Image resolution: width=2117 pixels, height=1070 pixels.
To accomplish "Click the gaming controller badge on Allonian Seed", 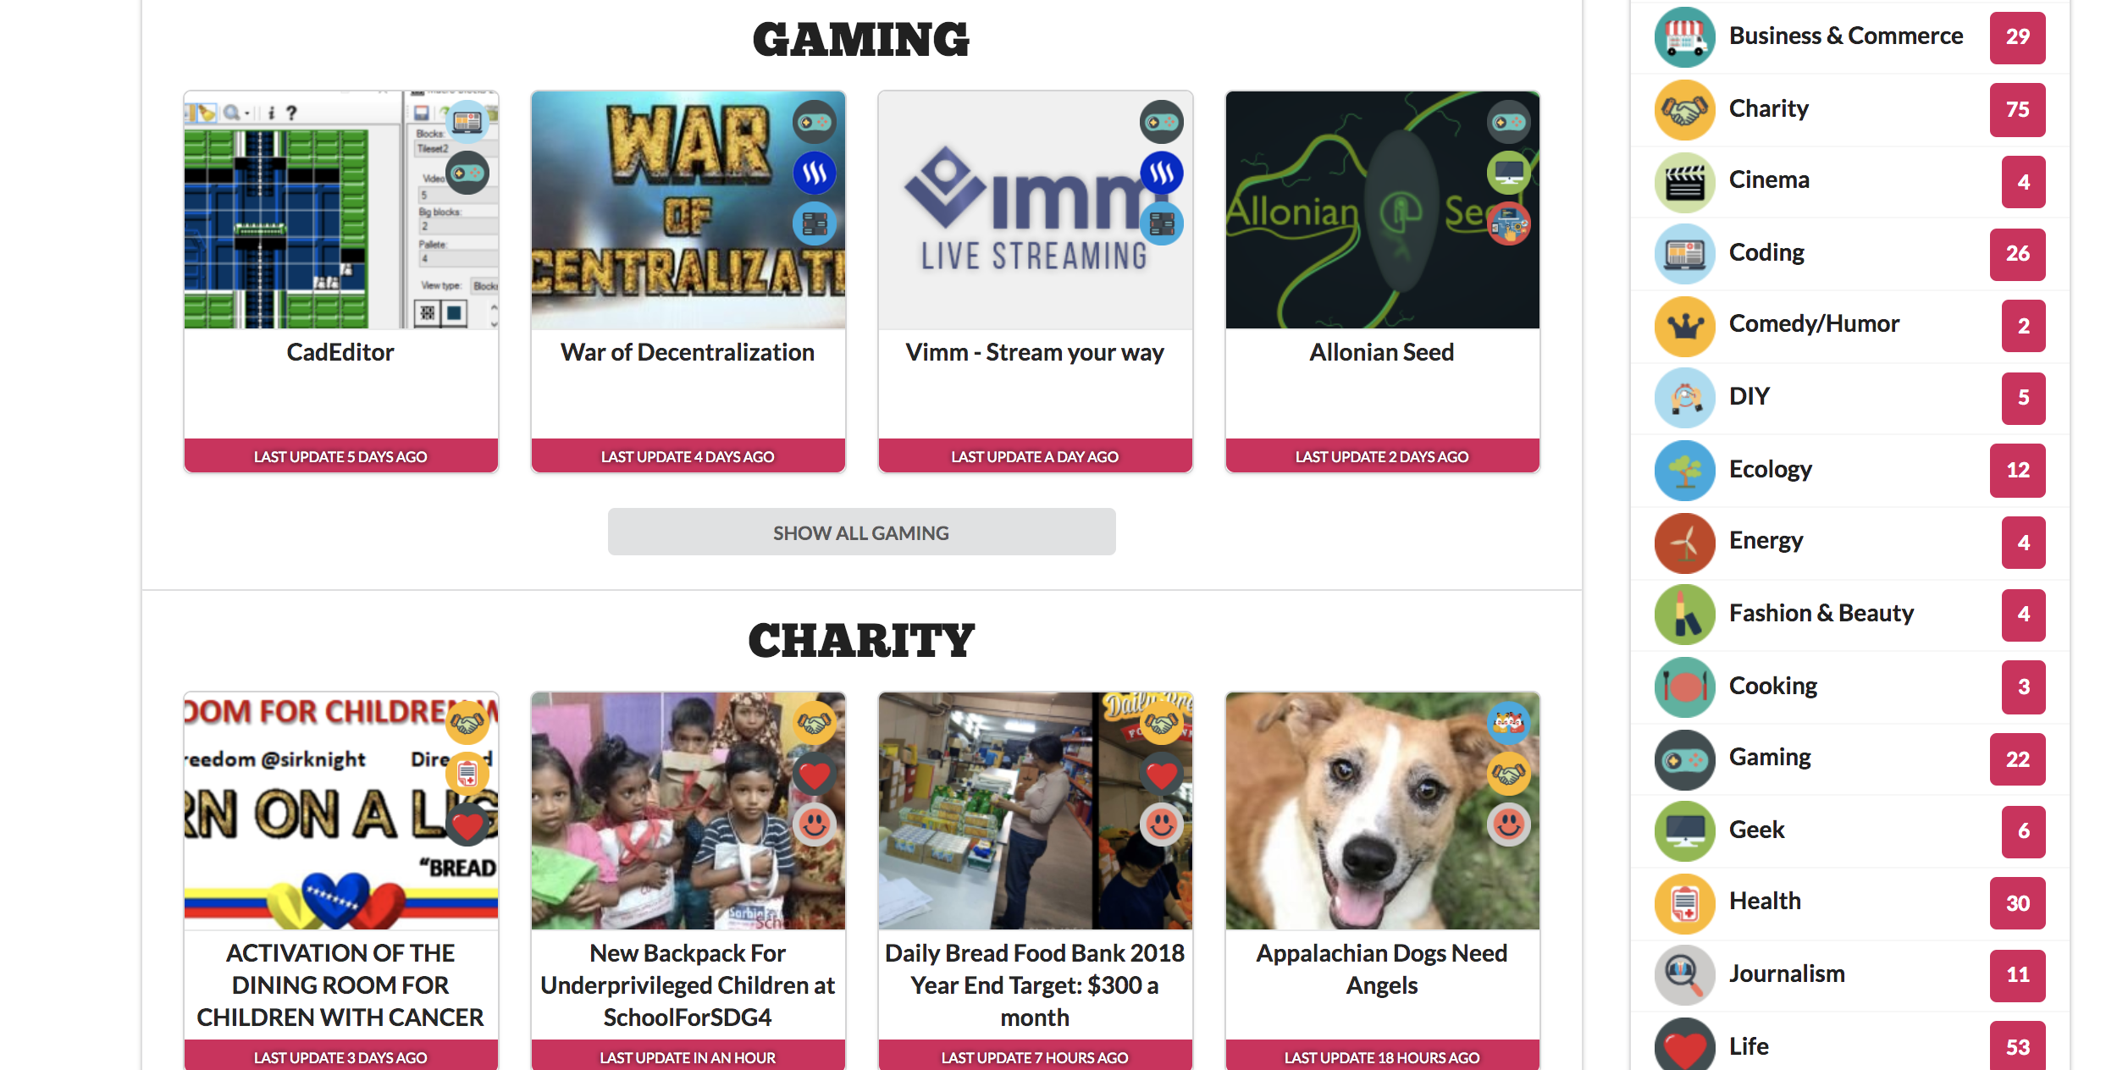I will (1508, 122).
